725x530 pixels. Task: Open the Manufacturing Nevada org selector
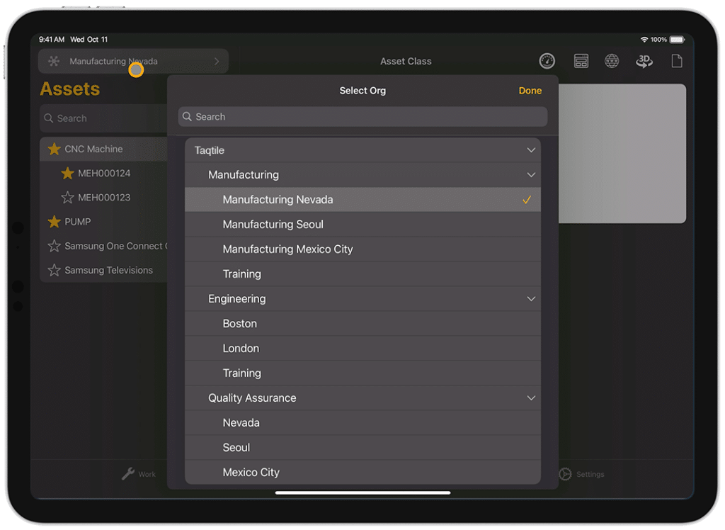coord(133,62)
